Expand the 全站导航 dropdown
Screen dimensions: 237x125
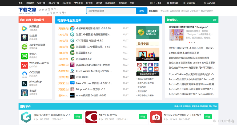point(190,3)
